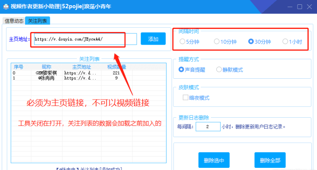Click the 添加 button
The image size is (317, 170).
tap(153, 39)
